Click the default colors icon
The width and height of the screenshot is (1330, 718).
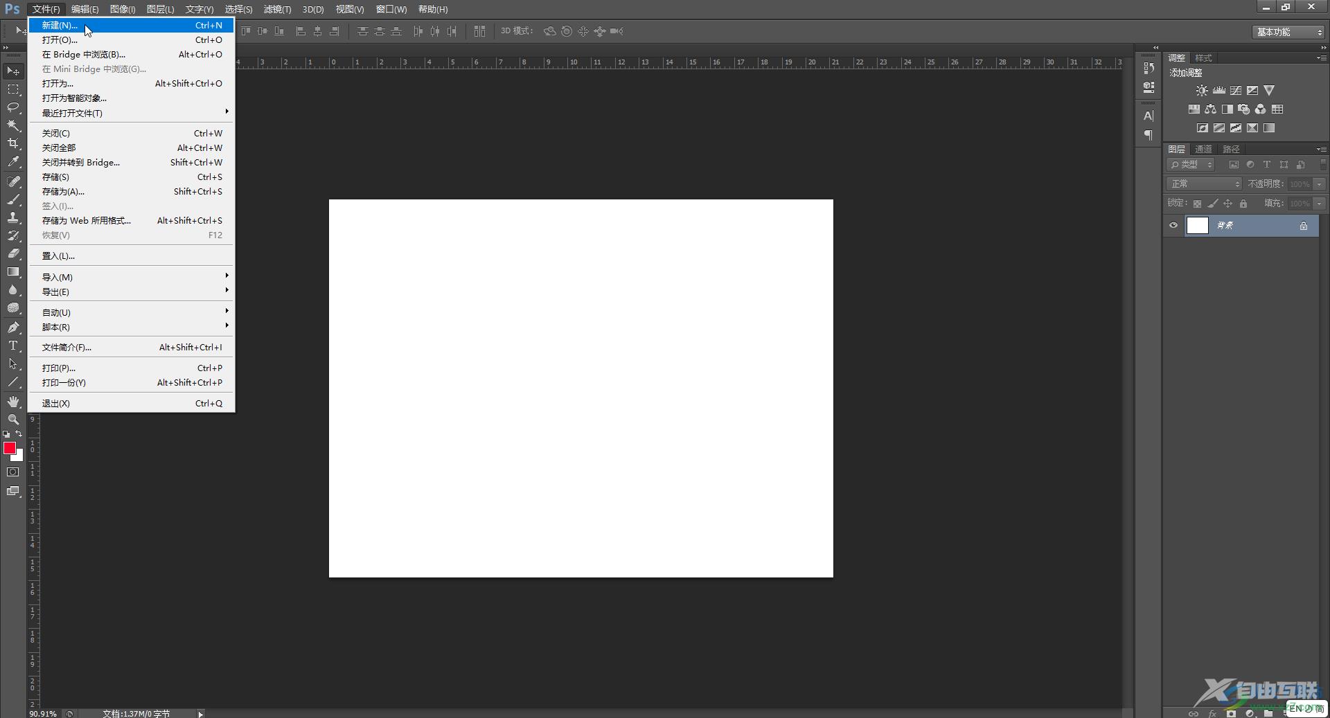6,434
